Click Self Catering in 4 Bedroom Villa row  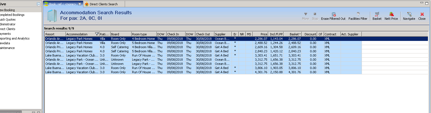[120, 47]
